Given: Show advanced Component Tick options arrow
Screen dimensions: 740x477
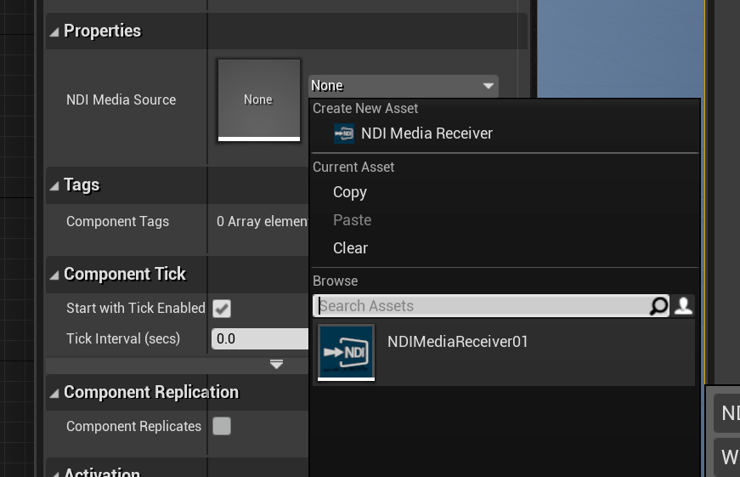Looking at the screenshot, I should click(x=277, y=364).
